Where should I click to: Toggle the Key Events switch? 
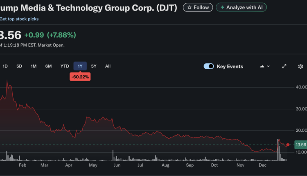point(209,66)
